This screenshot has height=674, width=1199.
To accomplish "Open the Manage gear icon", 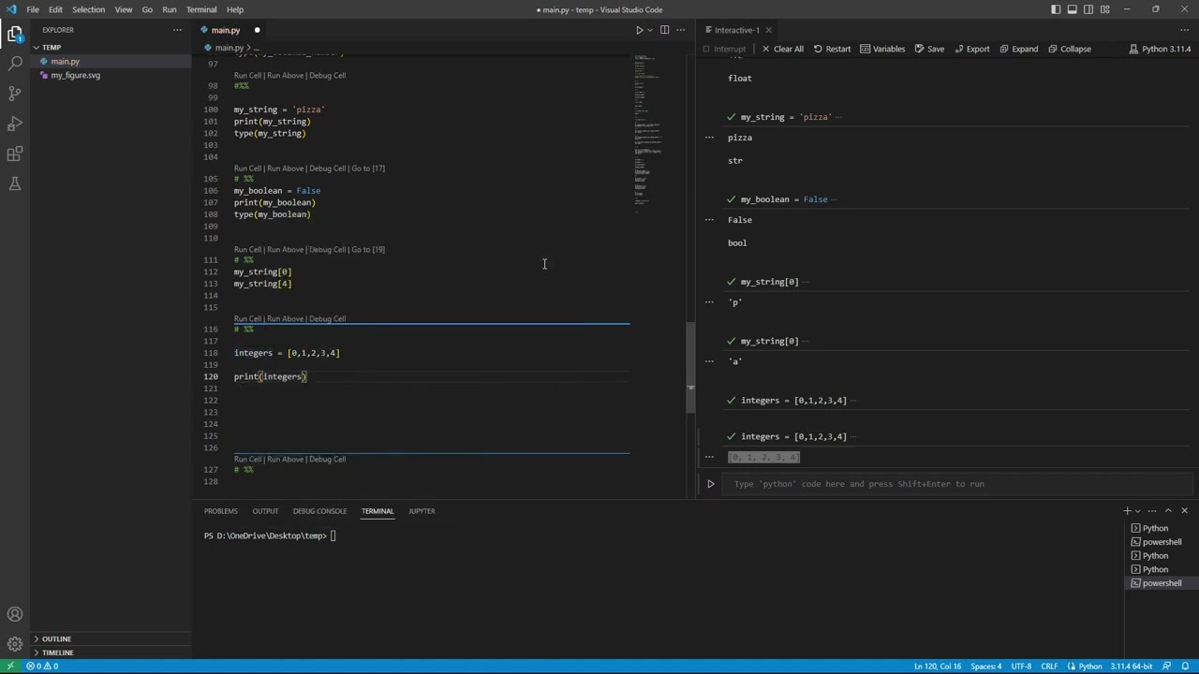I will point(15,644).
